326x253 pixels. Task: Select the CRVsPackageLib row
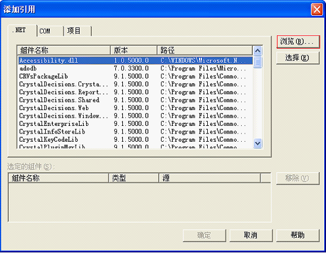(x=135, y=76)
